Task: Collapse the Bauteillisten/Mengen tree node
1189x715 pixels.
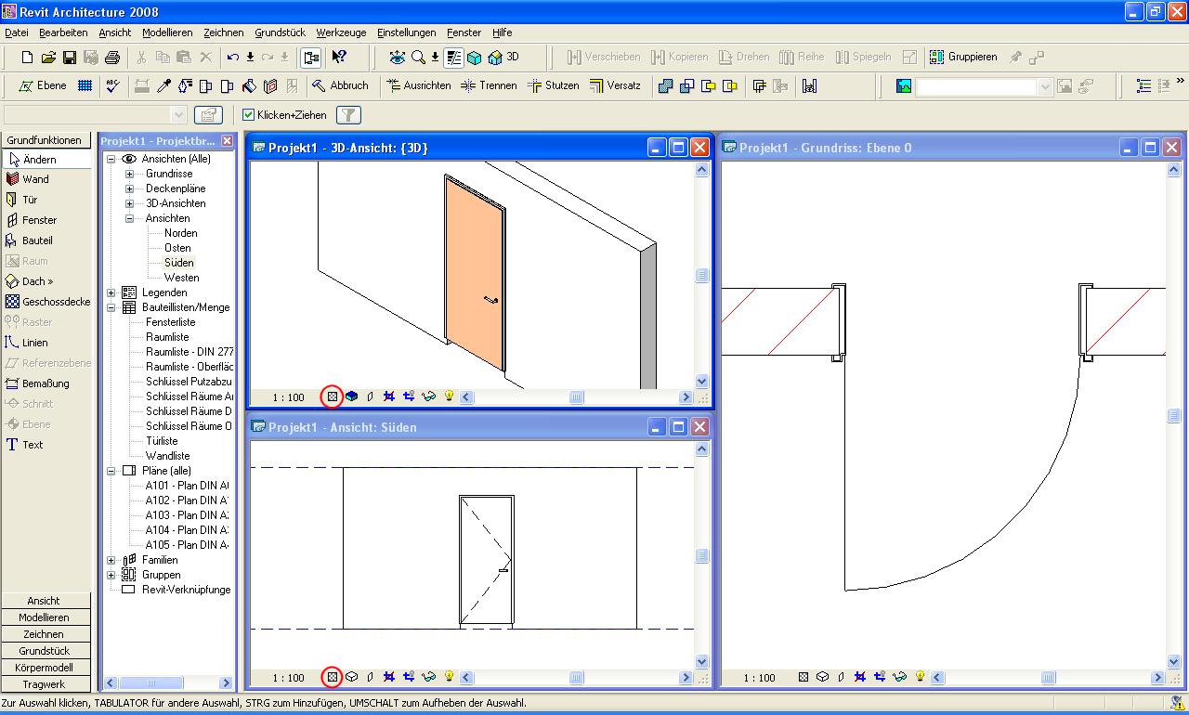Action: pos(111,307)
